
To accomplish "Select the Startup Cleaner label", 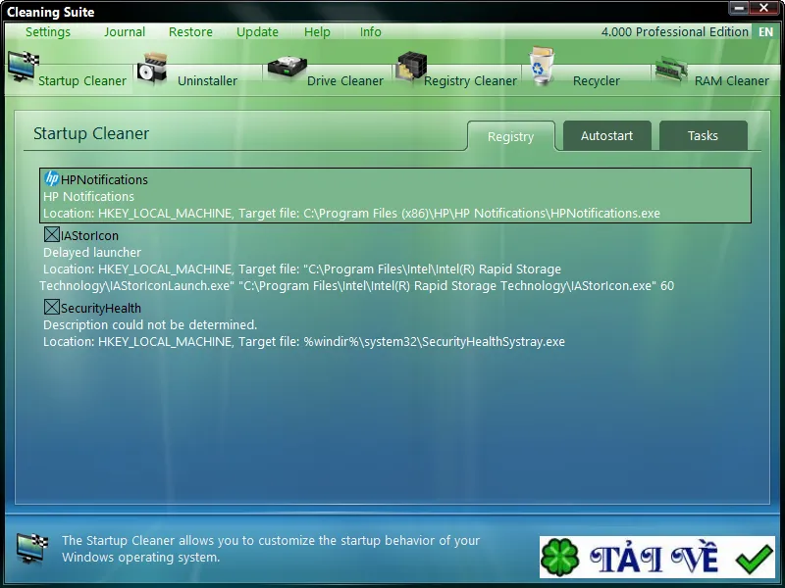I will point(82,81).
